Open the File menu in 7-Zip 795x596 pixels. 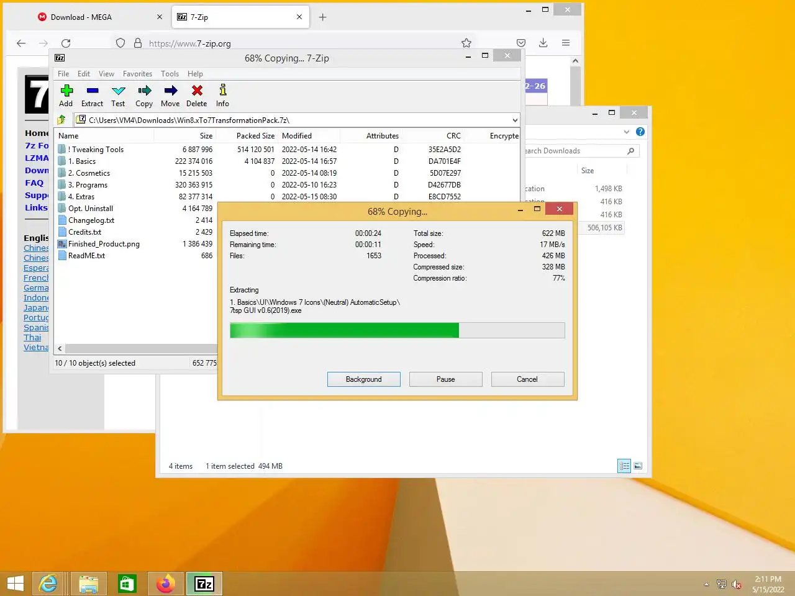[x=63, y=73]
